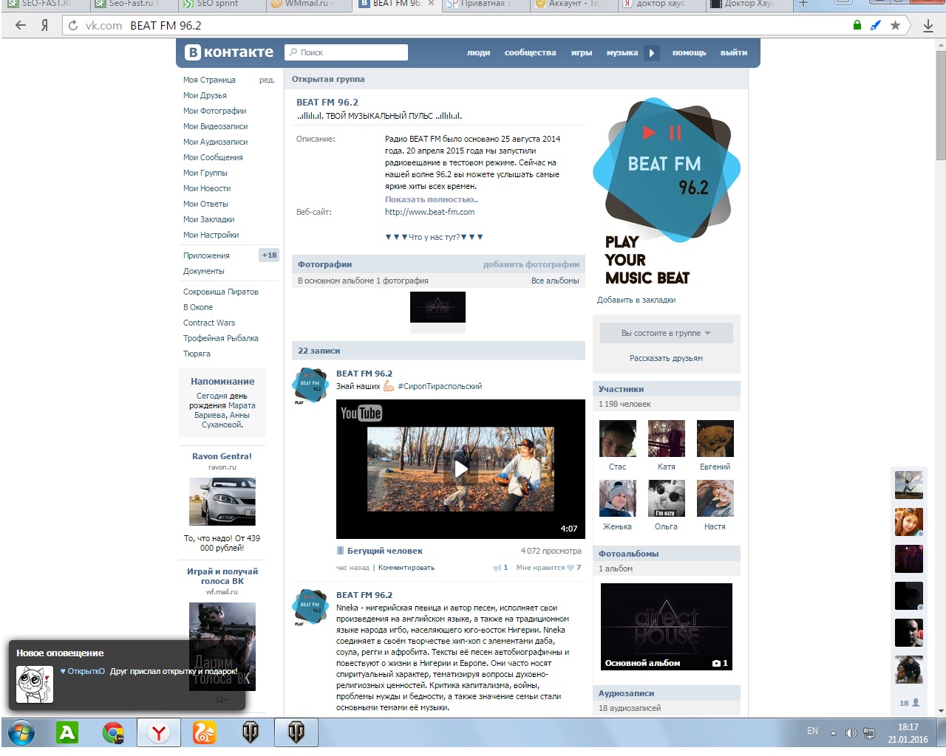Open member Евгений avatar
This screenshot has height=756, width=946.
pyautogui.click(x=715, y=439)
